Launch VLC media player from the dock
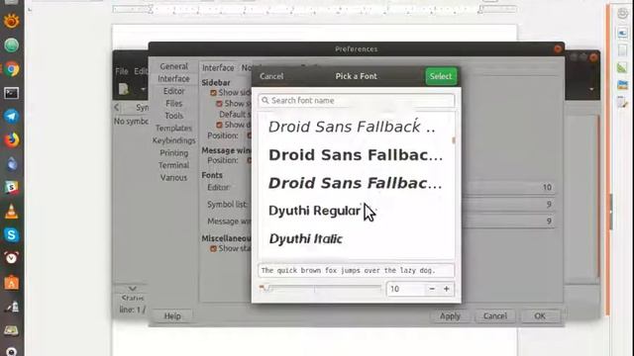 coord(11,211)
